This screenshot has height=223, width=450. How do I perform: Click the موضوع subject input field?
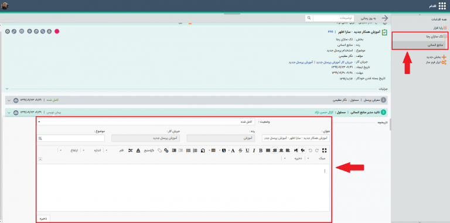71,138
